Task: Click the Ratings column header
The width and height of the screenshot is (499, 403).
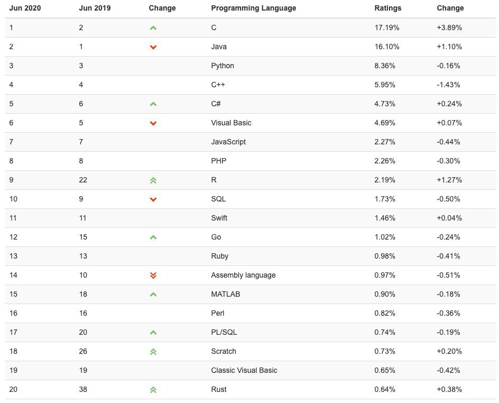Action: click(x=387, y=8)
